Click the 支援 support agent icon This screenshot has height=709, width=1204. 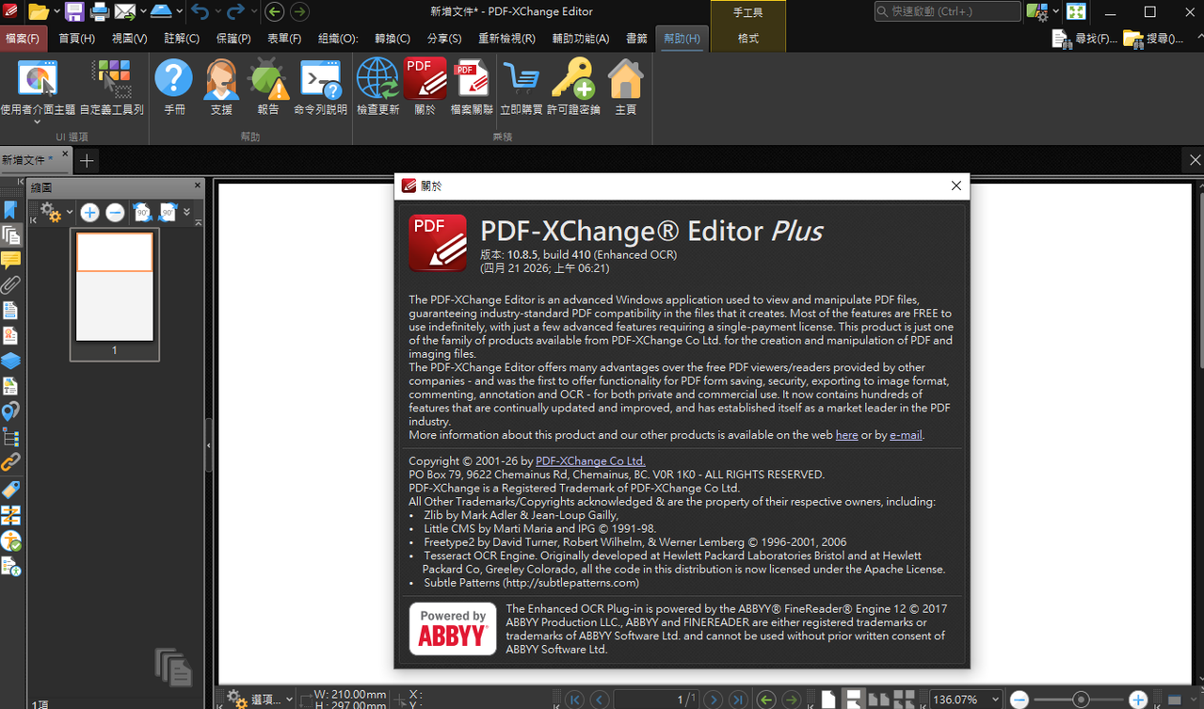[221, 79]
